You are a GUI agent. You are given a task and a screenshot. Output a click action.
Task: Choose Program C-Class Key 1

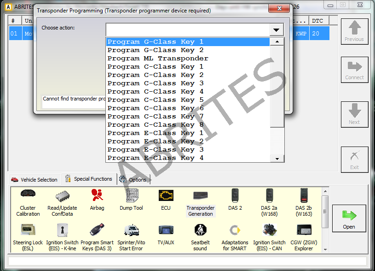[188, 67]
